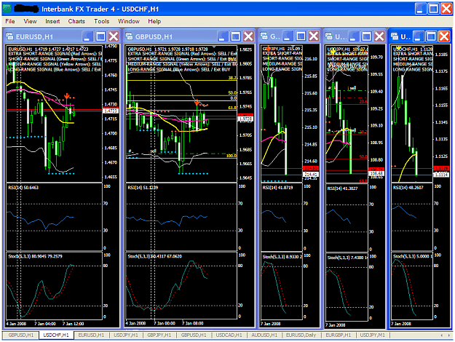Switch to the USDCAD,H1 bottom tab

pos(229,335)
